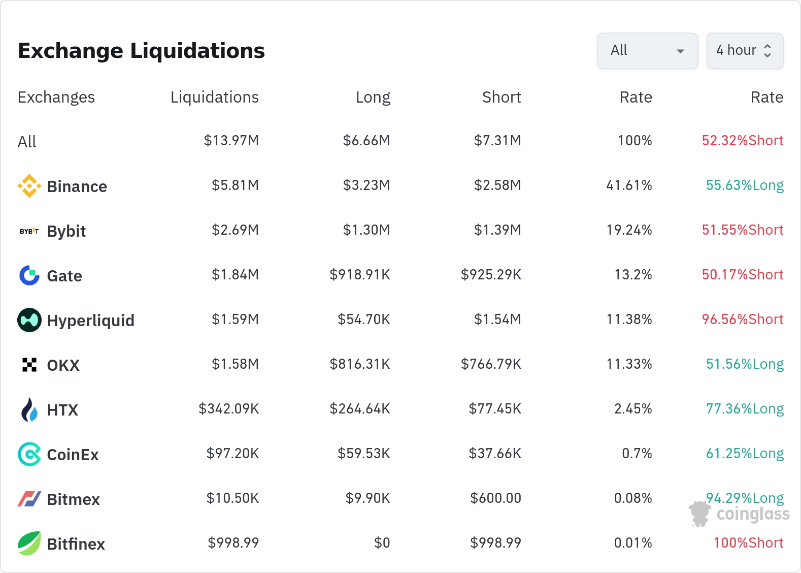801x573 pixels.
Task: Click the HTX flame logo icon
Action: point(29,409)
